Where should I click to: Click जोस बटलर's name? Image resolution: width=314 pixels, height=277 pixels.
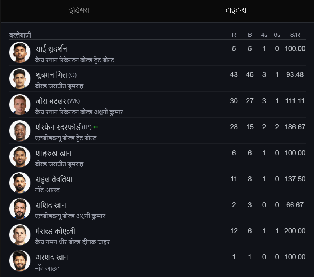click(x=51, y=101)
